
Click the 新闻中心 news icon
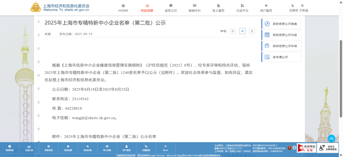point(194,6)
